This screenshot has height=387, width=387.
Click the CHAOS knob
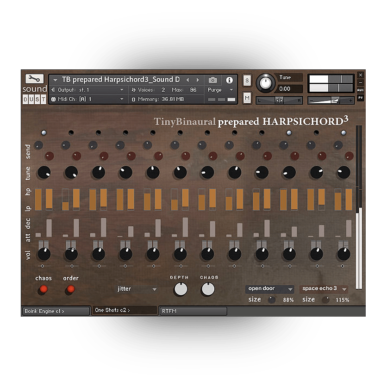click(x=208, y=289)
